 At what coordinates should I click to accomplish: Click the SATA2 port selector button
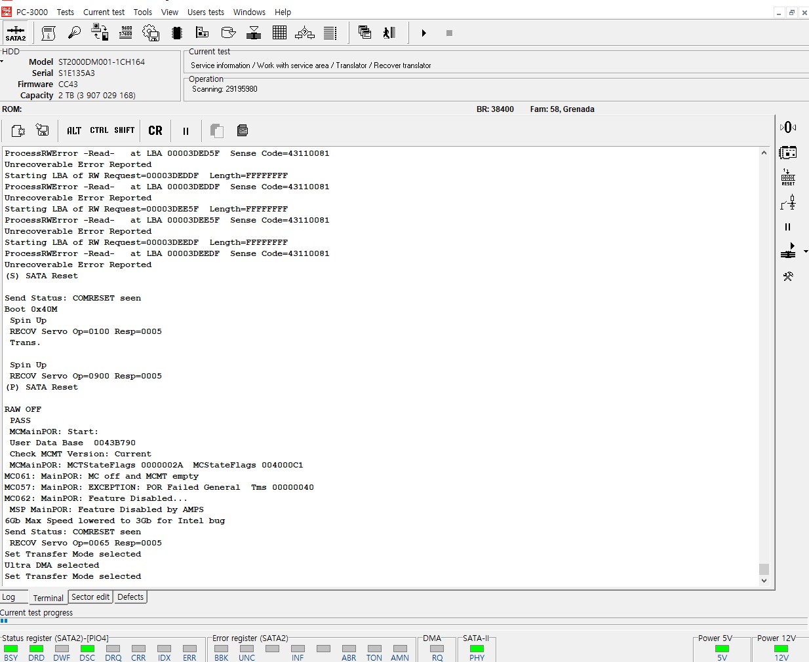(x=16, y=33)
